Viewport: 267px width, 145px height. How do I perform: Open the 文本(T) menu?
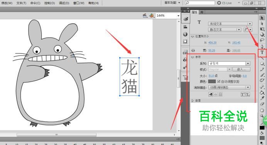click(x=21, y=3)
